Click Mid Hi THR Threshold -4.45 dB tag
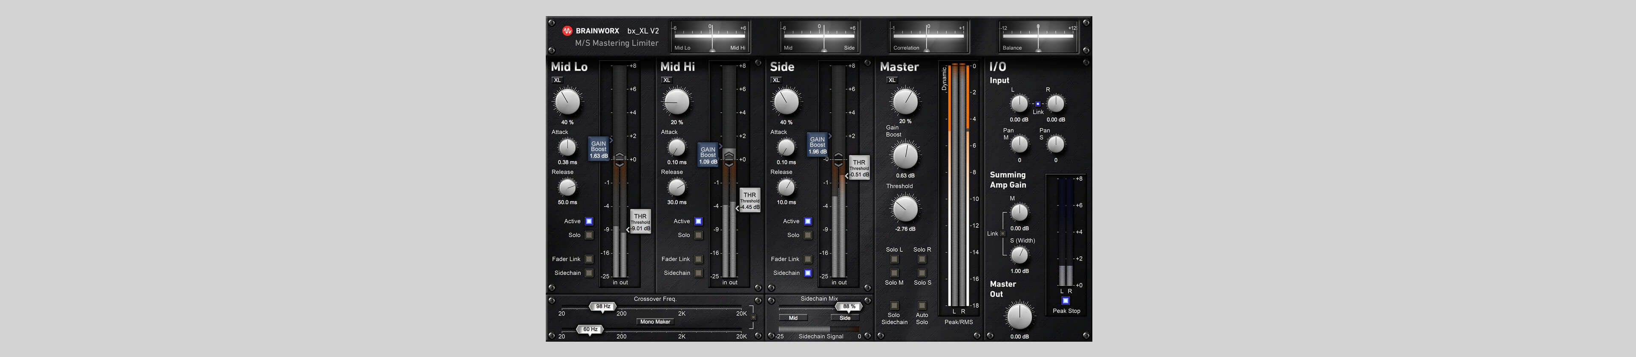1636x357 pixels. click(749, 201)
